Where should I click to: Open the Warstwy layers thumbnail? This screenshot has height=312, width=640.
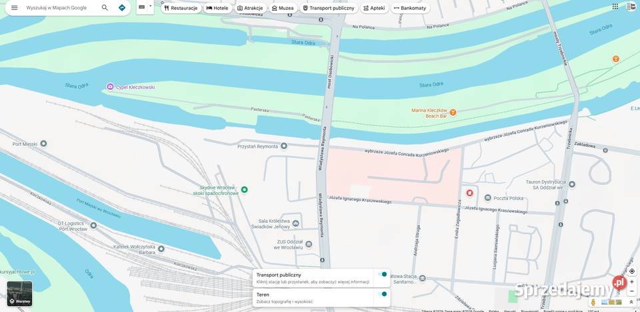19,293
